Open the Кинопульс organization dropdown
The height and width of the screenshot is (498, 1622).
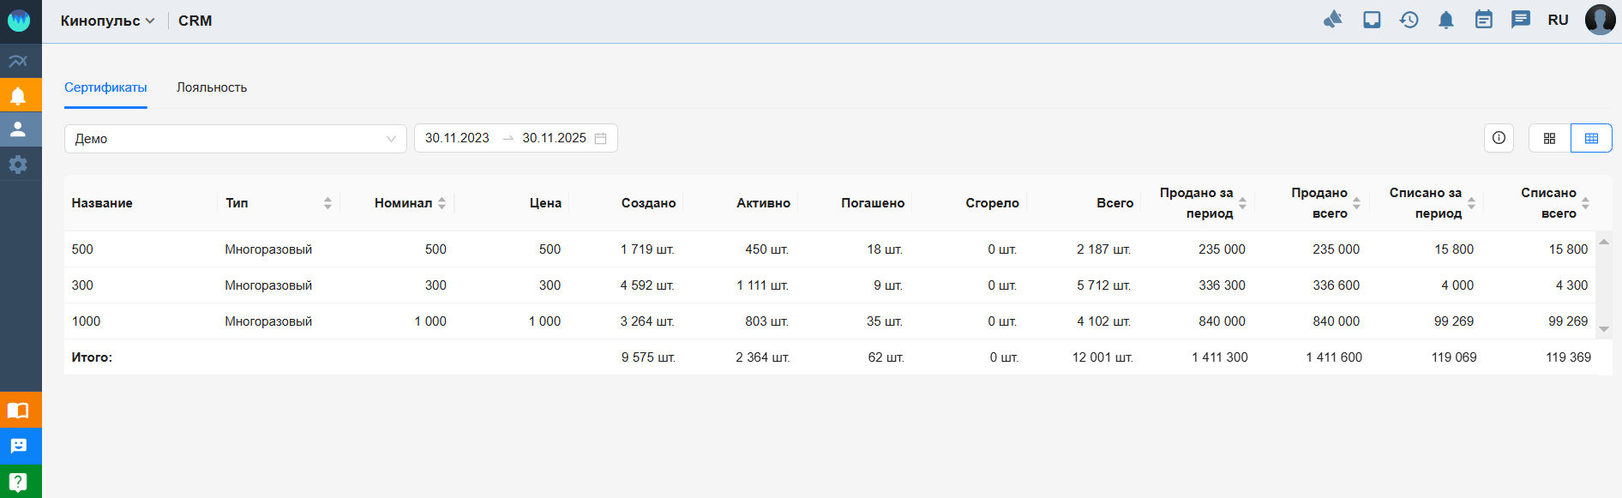pos(107,21)
